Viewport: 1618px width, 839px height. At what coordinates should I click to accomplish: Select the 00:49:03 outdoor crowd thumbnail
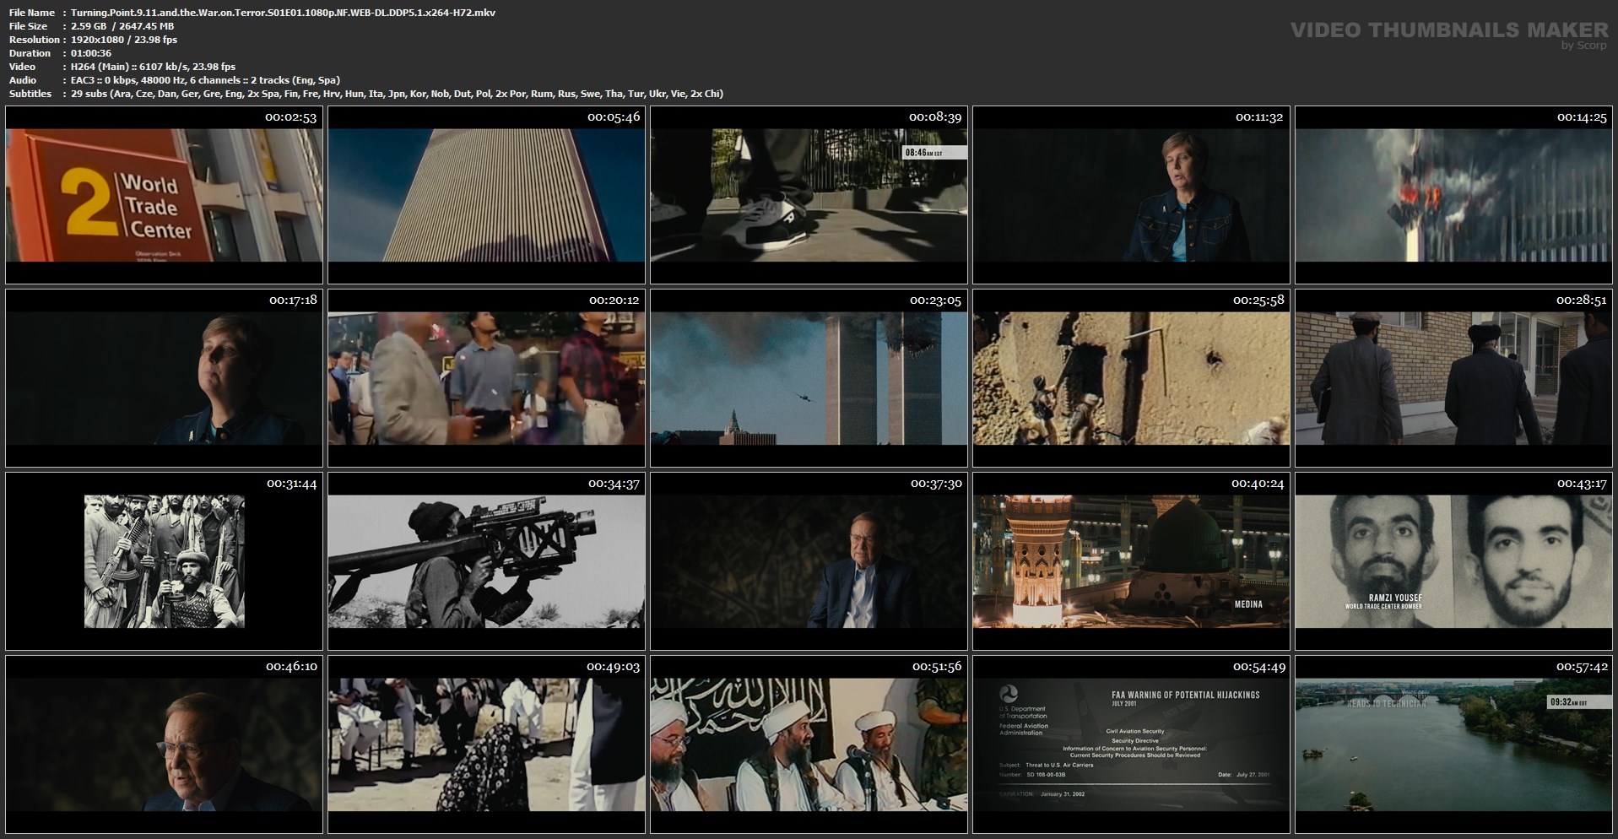486,744
